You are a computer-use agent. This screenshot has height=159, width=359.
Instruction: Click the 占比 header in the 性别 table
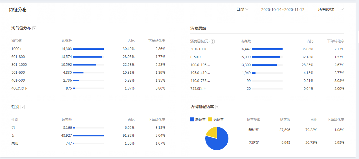[x=131, y=120]
